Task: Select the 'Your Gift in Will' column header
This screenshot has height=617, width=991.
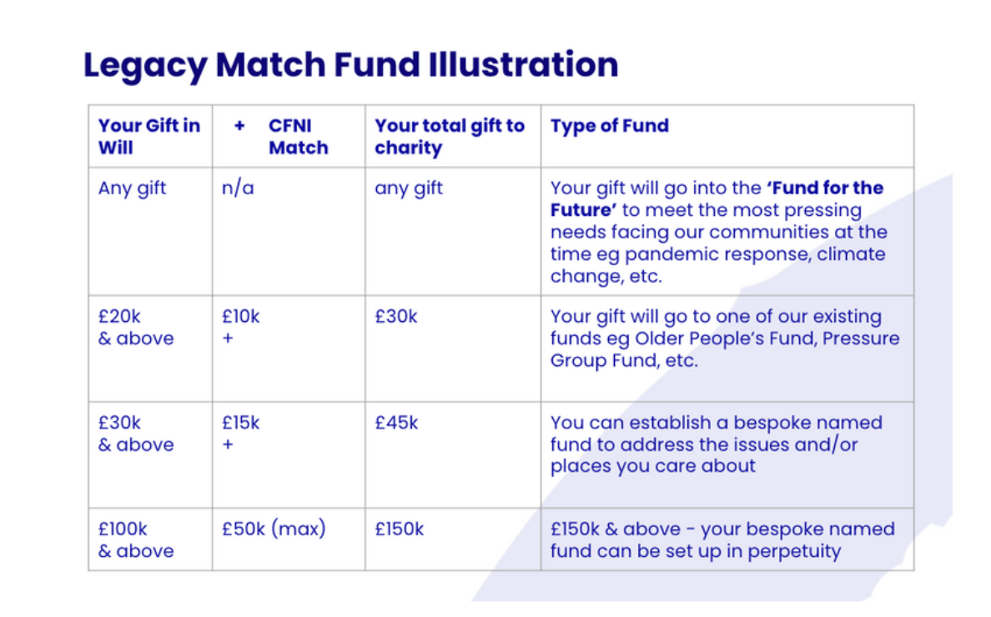Action: 148,137
